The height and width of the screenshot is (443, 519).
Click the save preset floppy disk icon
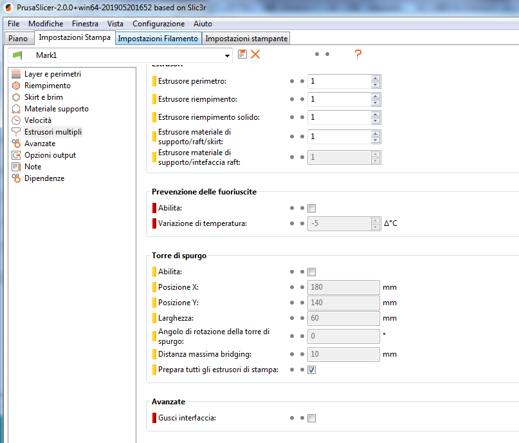point(242,55)
